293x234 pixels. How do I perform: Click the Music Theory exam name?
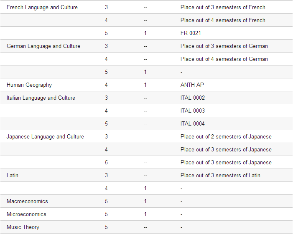click(x=23, y=227)
